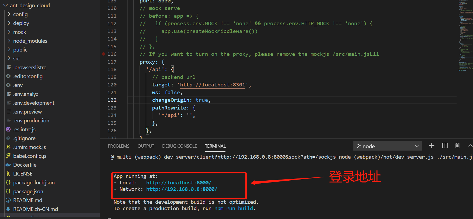Open the README.zh-CN.md file
Screen dimensions: 473x219
(36, 209)
